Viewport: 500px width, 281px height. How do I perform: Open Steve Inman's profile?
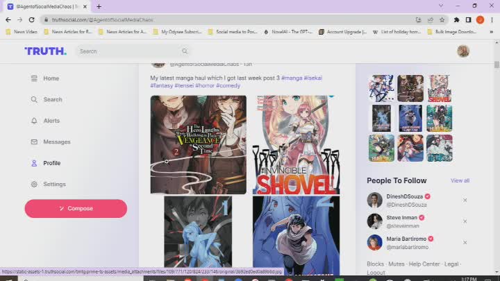[x=402, y=218]
